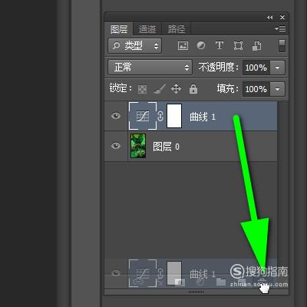The image size is (307, 307).
Task: Click the new group folder icon
Action: pyautogui.click(x=221, y=282)
